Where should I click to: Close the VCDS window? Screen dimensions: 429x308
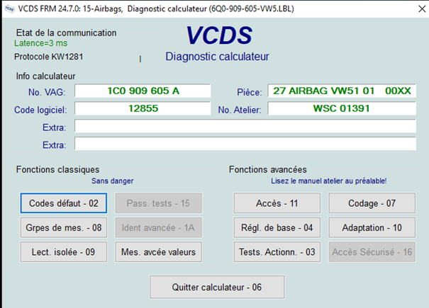tap(422, 8)
